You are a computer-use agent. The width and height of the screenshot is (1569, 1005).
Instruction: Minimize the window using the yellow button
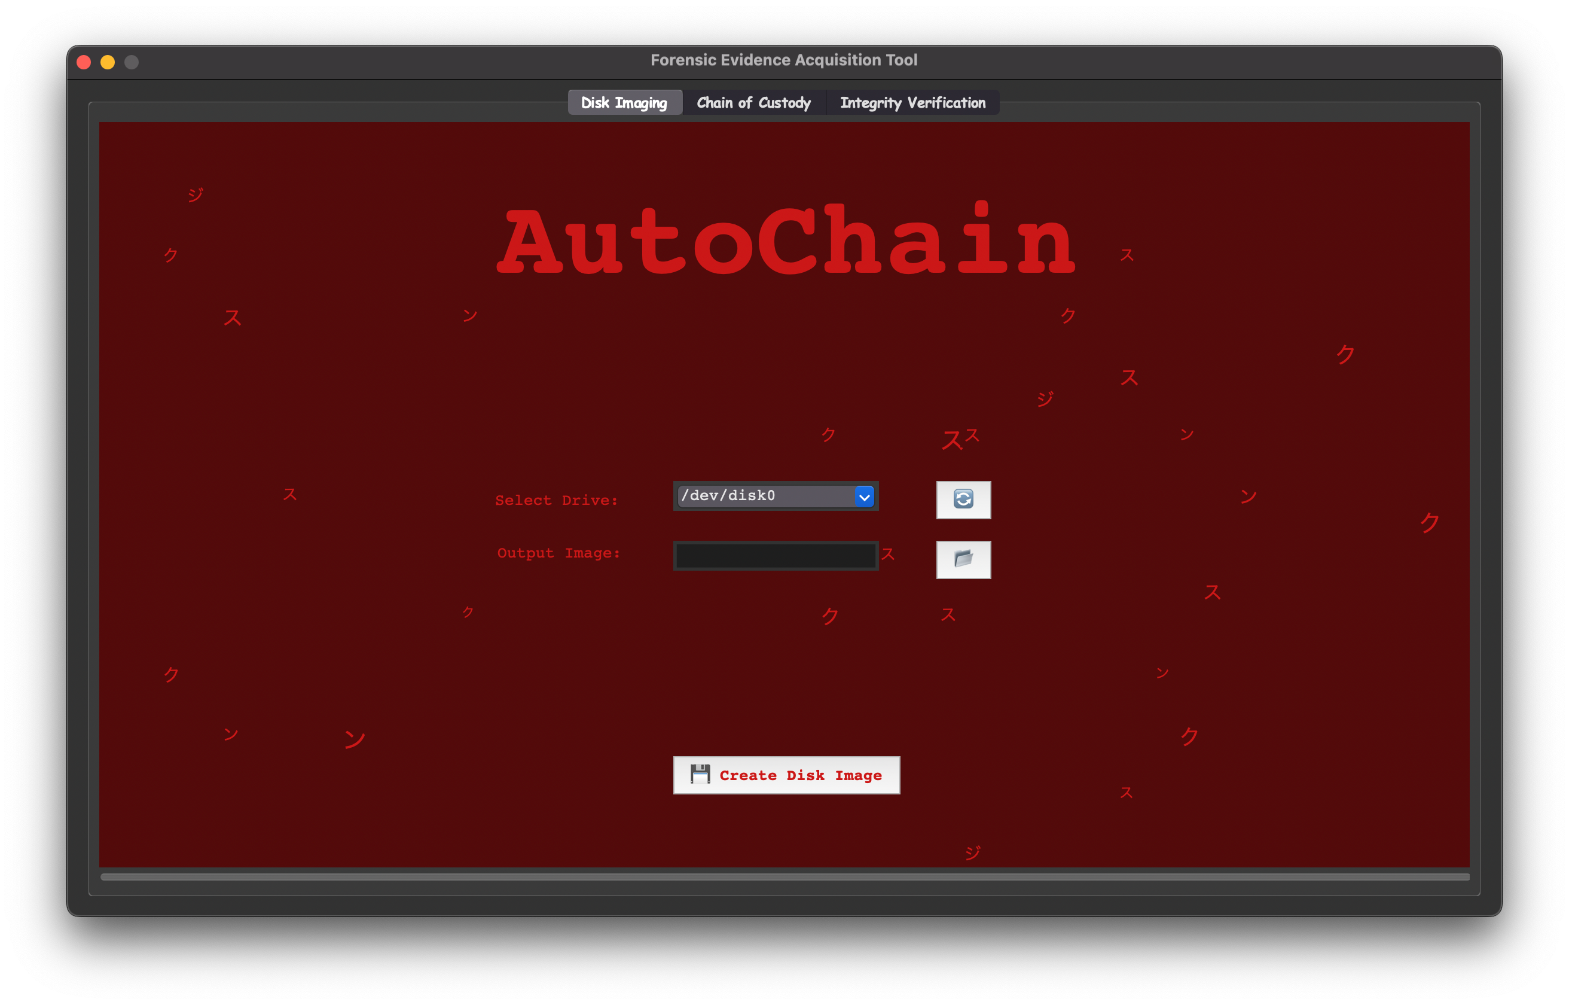pos(107,62)
